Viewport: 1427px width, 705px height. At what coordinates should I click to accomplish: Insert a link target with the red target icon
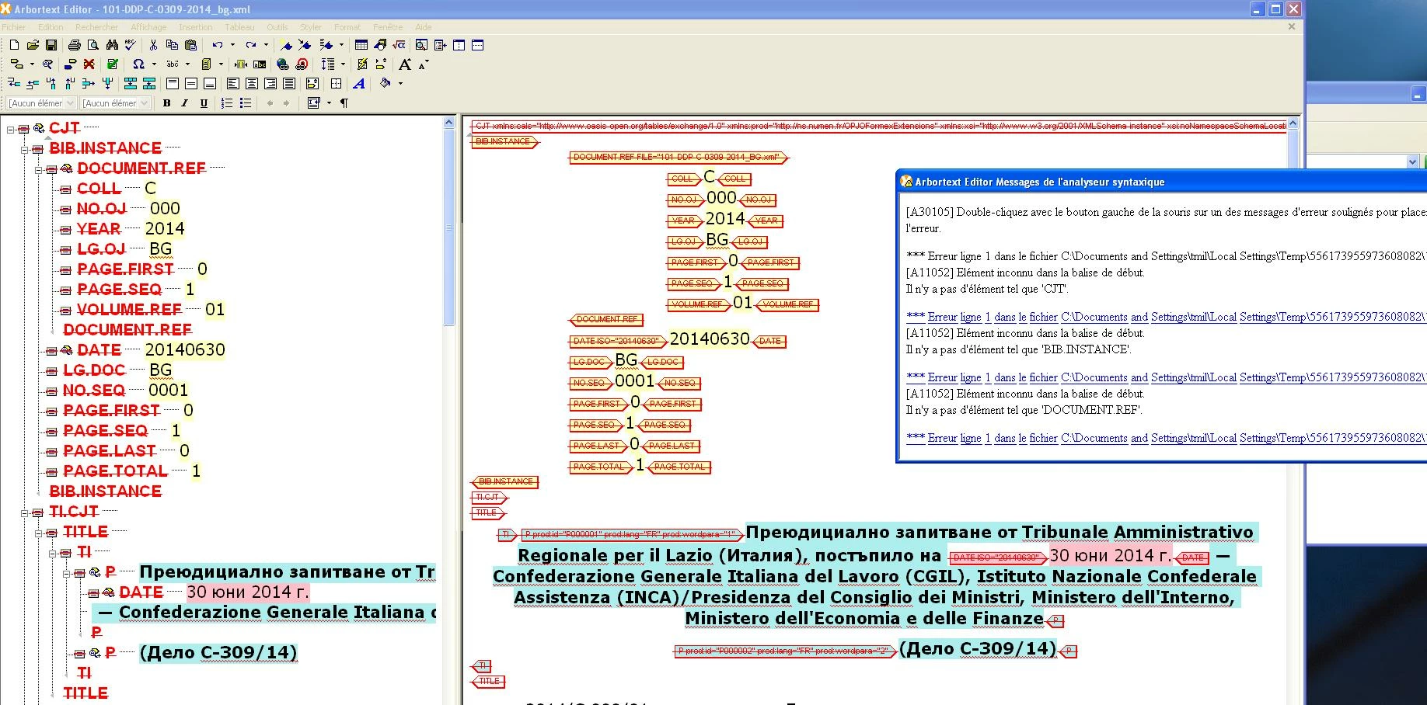(302, 64)
